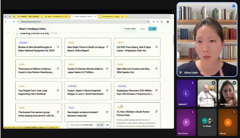Open external link on 'Review of New Breakthroughs' card
The width and height of the screenshot is (240, 138).
(x=58, y=47)
